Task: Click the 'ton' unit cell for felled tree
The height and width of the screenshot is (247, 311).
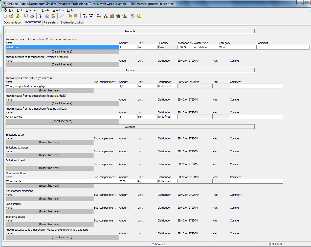Action: 147,47
